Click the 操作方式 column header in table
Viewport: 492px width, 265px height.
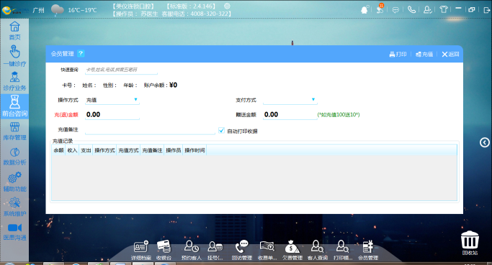pos(104,151)
